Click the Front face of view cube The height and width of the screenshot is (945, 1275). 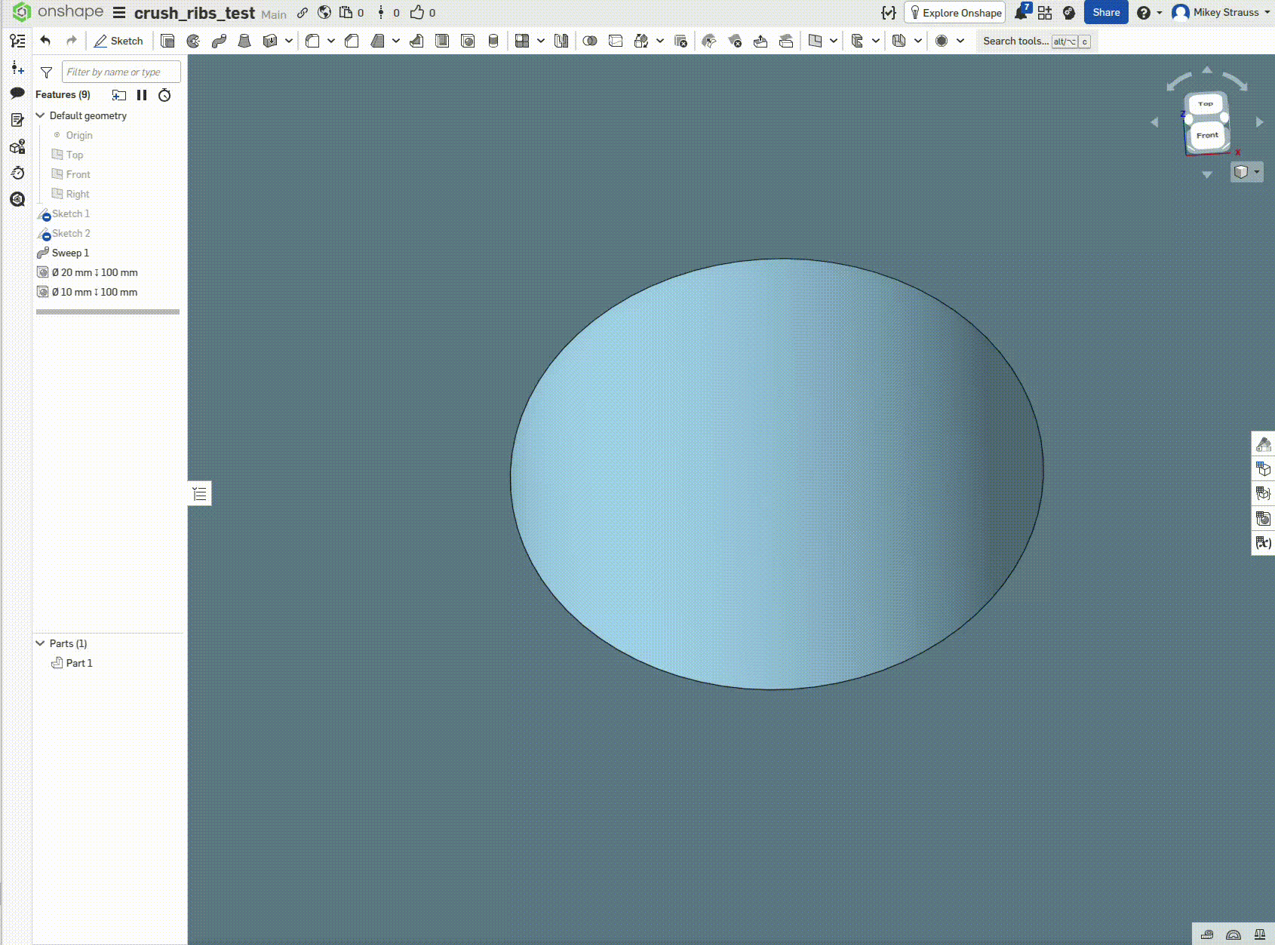1207,136
